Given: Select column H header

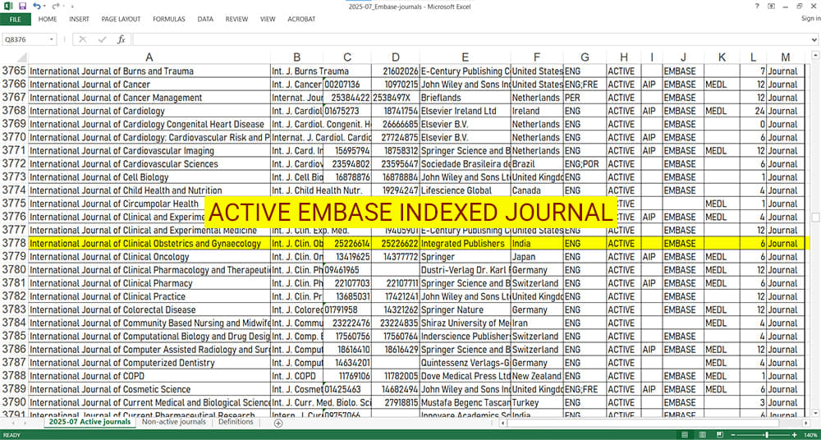Looking at the screenshot, I should (624, 57).
